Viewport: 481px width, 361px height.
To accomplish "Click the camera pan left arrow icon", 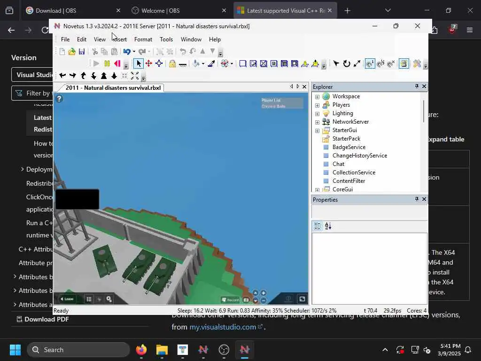I will [x=62, y=76].
